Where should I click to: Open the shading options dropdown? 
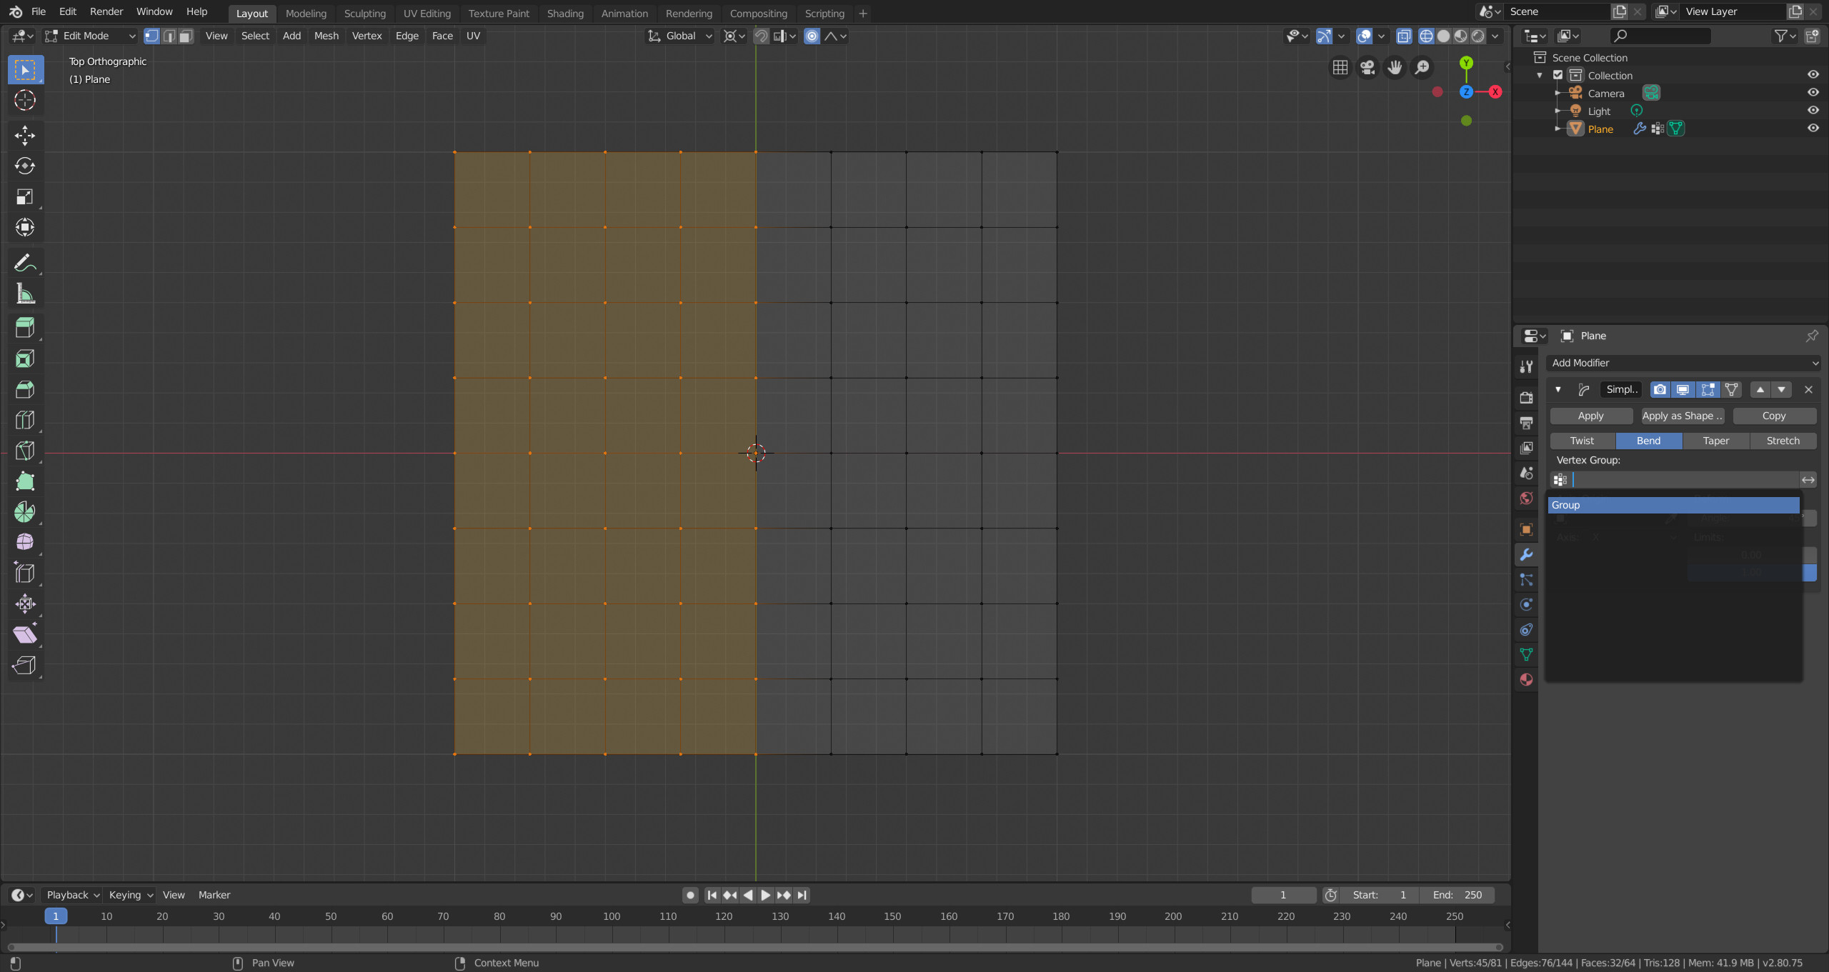pyautogui.click(x=1495, y=36)
